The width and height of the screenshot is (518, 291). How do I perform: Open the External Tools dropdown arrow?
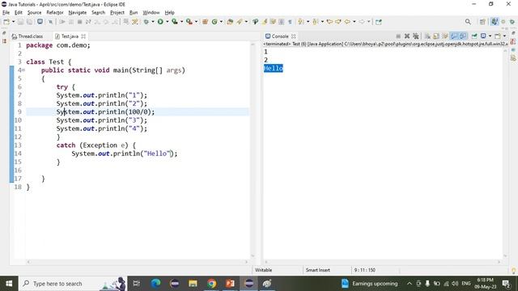pyautogui.click(x=196, y=22)
